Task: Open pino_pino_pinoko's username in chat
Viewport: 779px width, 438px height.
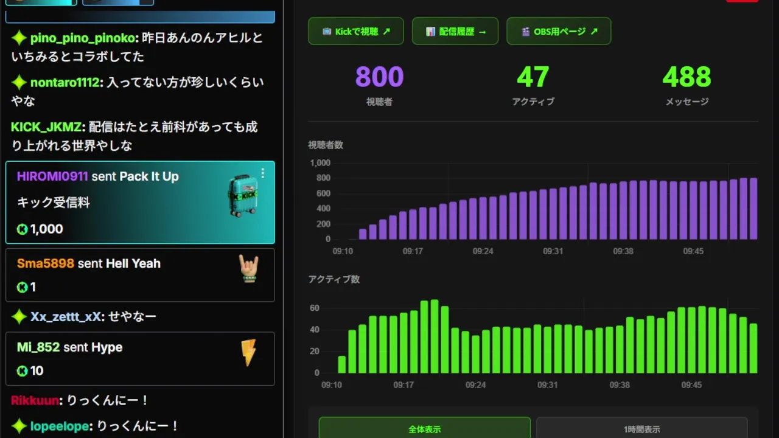Action: [x=82, y=38]
